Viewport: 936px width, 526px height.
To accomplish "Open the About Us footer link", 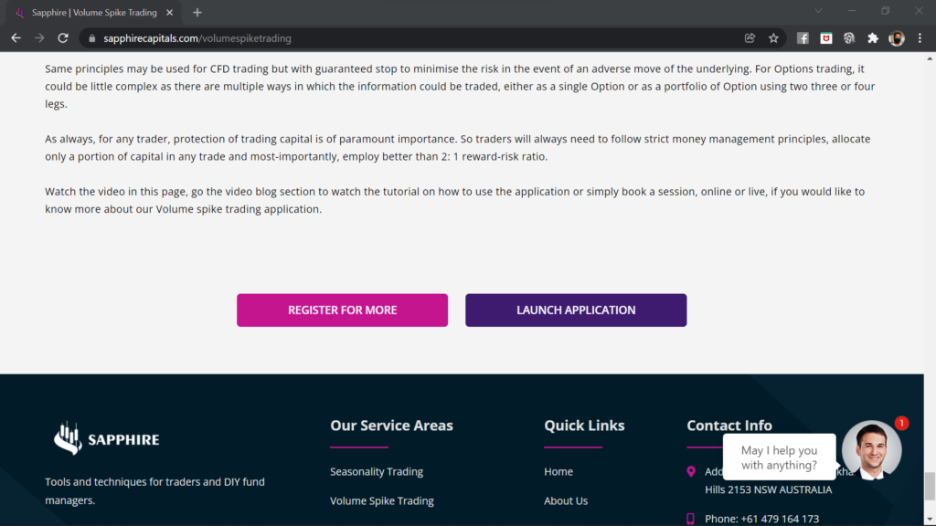I will (566, 501).
